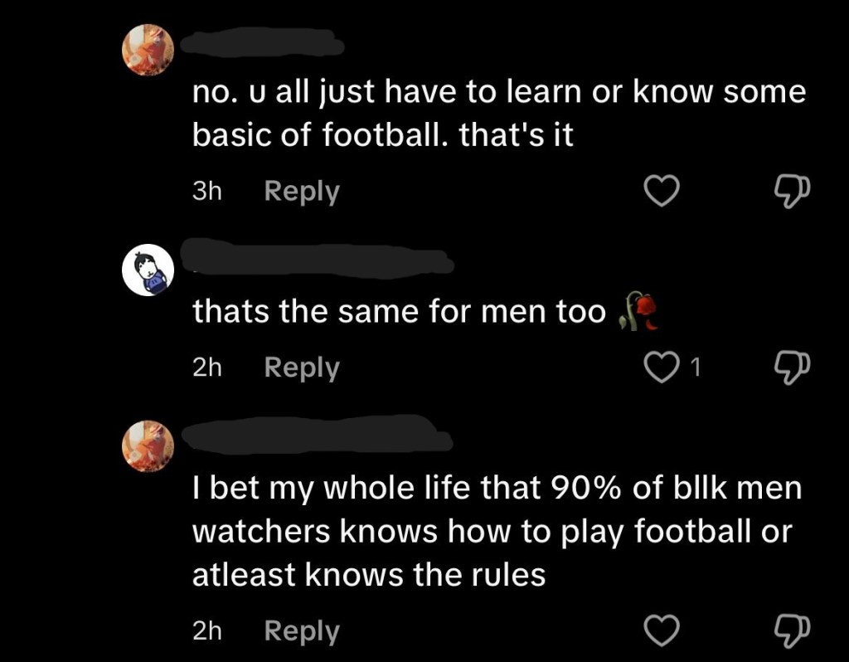849x662 pixels.
Task: Open the blurred username above the last comment
Action: 318,434
